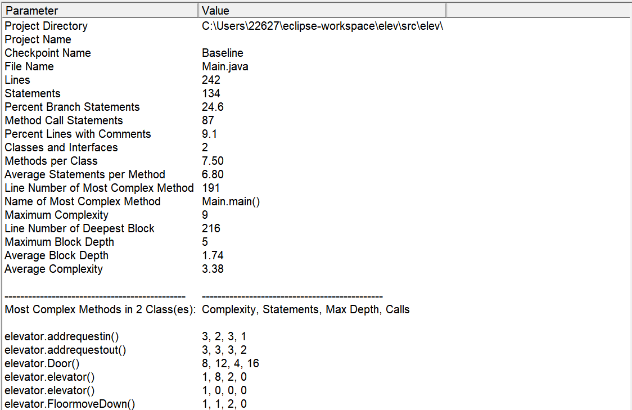Select the Average Block Depth label

(x=56, y=255)
